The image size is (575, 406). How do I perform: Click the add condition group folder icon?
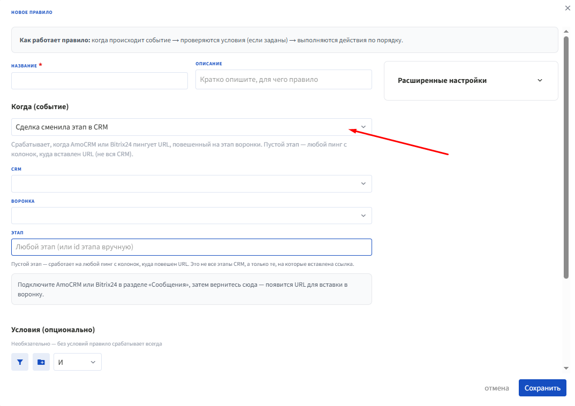tap(41, 362)
